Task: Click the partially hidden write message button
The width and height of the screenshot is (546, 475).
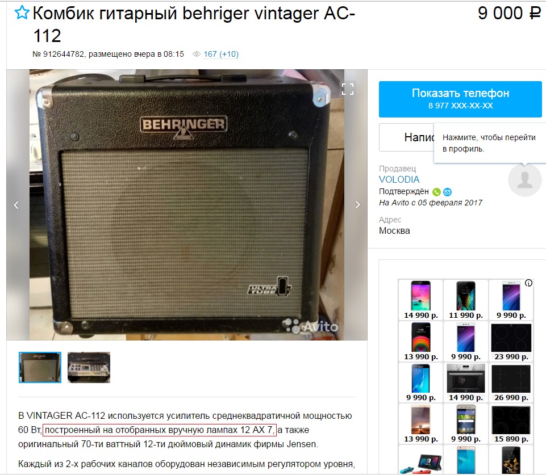Action: [x=406, y=137]
